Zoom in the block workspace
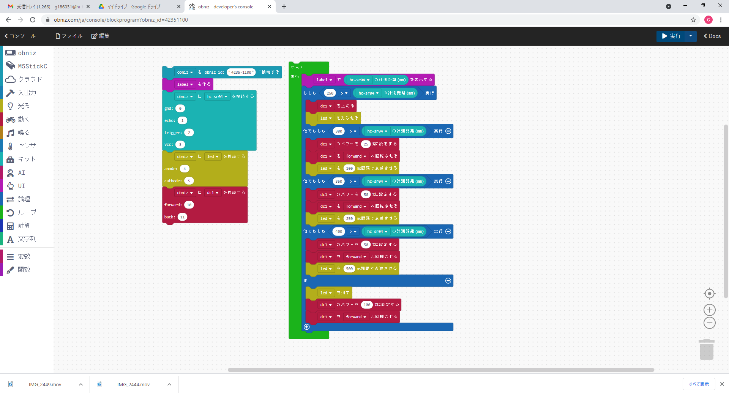The width and height of the screenshot is (729, 395). 709,310
